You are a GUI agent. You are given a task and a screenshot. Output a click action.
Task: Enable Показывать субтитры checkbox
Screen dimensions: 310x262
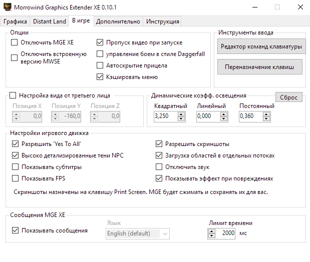15,167
